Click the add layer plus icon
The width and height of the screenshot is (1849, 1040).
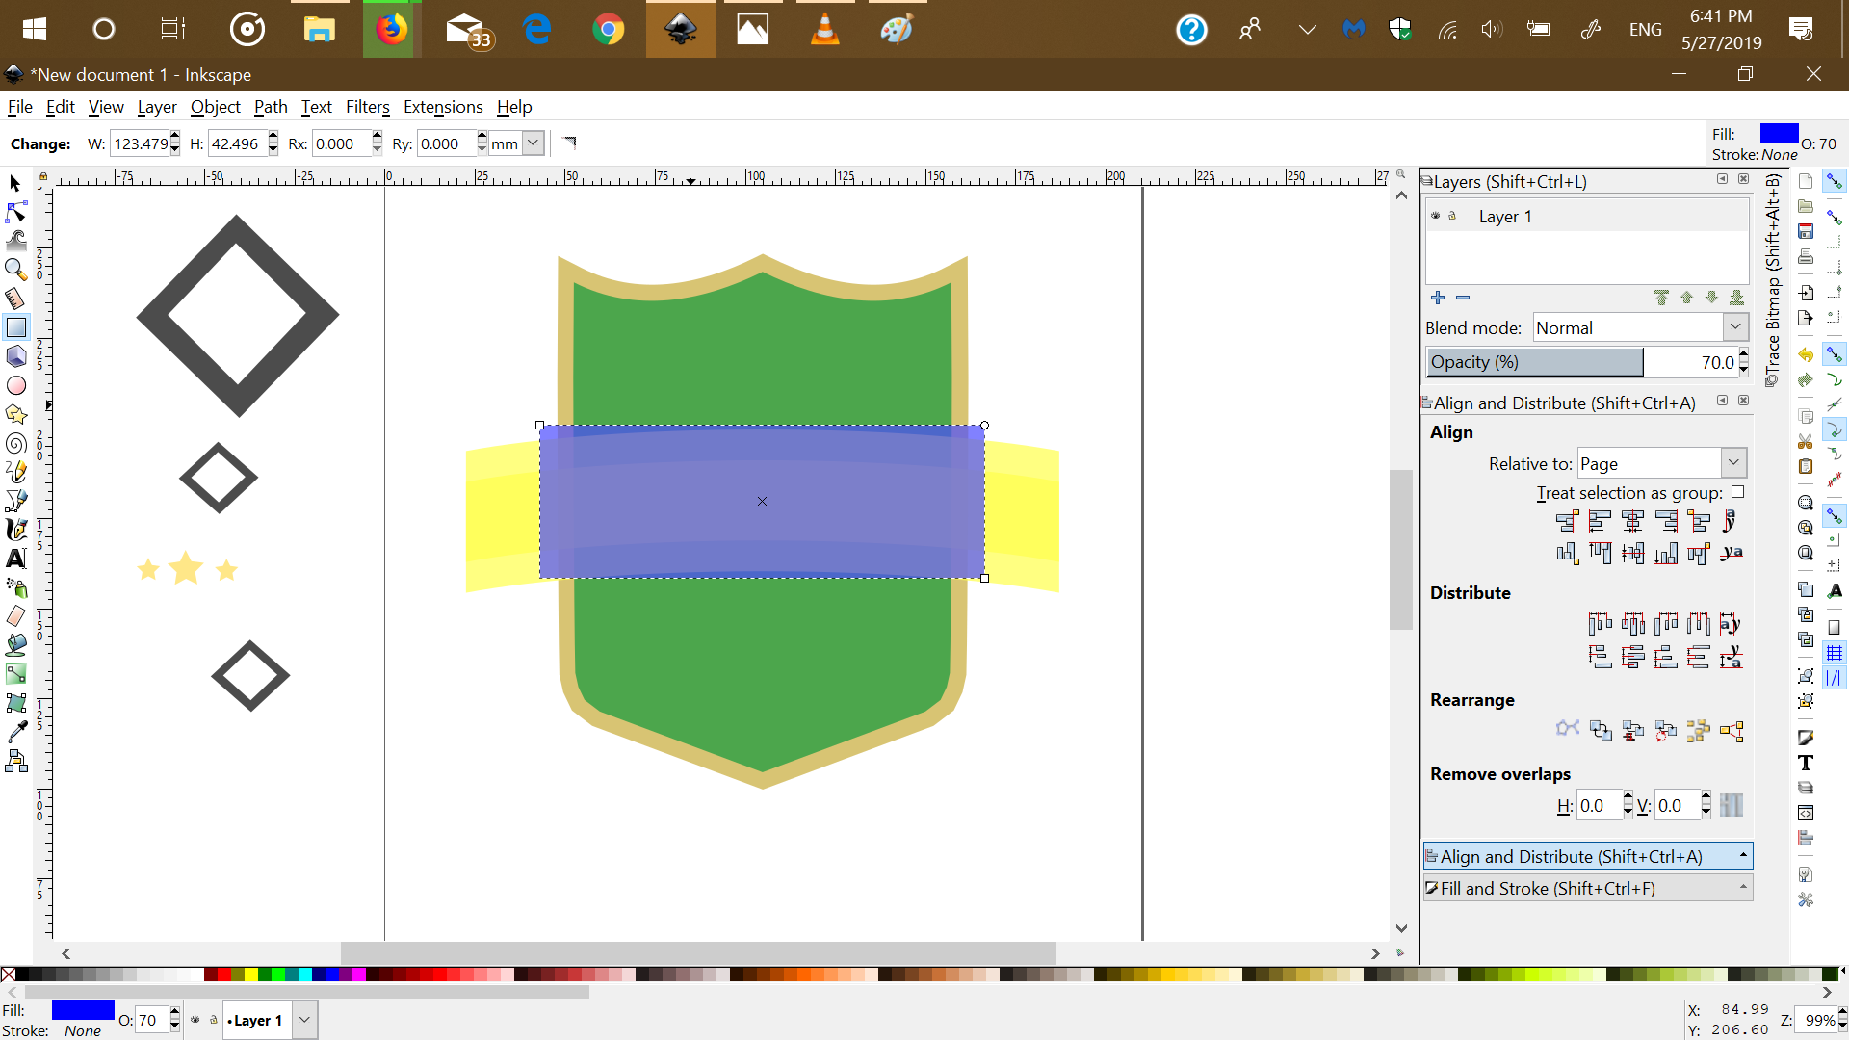click(1438, 298)
